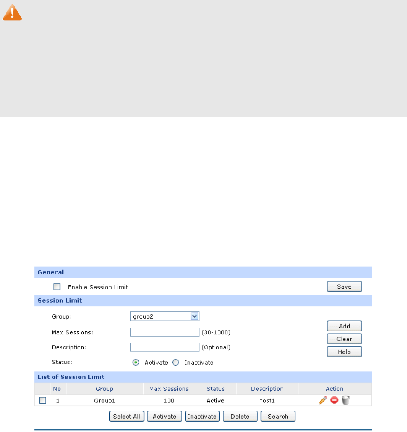Open the Help button
The width and height of the screenshot is (407, 432).
(344, 352)
